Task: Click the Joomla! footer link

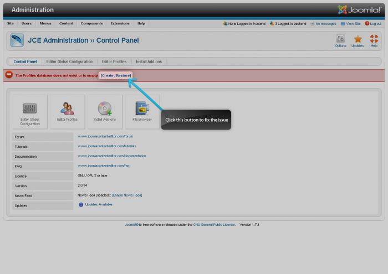Action: (132, 225)
